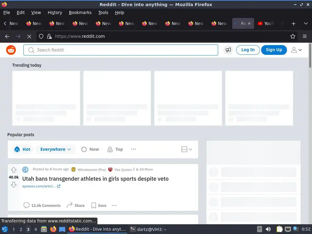Switch to the YouTube tab
312x234 pixels.
pos(267,23)
